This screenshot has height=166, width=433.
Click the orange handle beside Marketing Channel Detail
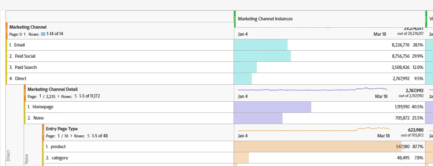[x=25, y=93]
